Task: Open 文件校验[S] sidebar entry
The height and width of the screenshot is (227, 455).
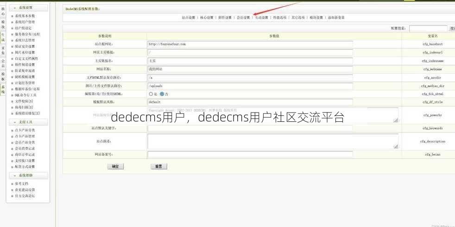Action: [x=24, y=101]
